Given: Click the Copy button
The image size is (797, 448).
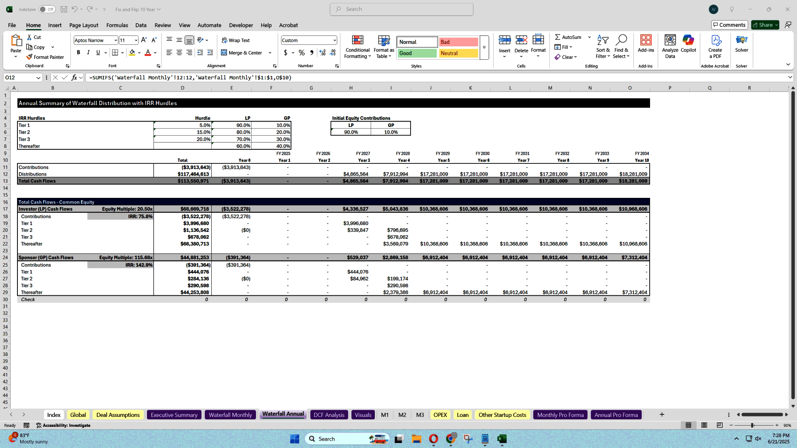Looking at the screenshot, I should click(x=36, y=47).
